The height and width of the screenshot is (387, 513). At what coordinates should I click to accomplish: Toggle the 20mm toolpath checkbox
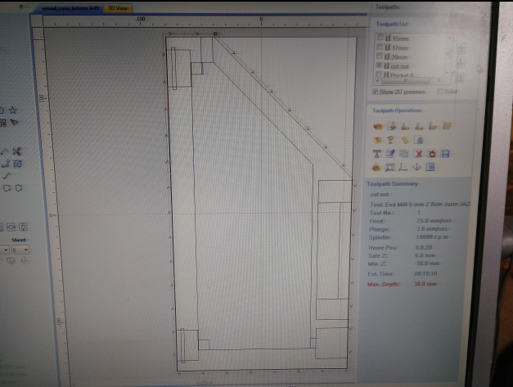click(379, 56)
